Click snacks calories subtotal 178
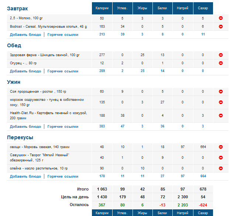Image resolution: width=230 pixels, height=216 pixels. (102, 176)
